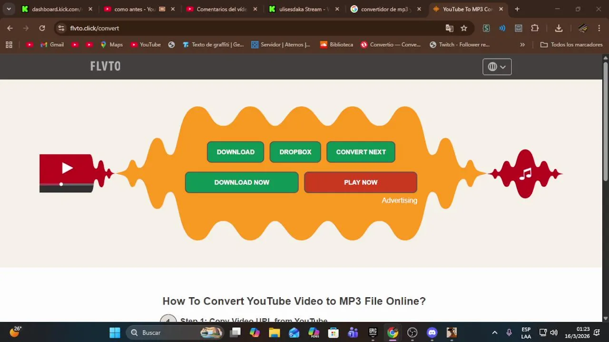Click the CONVERT NEXT button
609x342 pixels.
[x=361, y=152]
